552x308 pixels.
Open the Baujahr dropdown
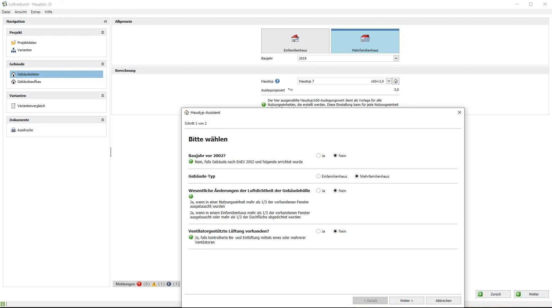point(396,58)
